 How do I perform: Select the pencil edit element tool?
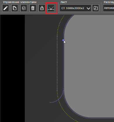tap(6, 8)
